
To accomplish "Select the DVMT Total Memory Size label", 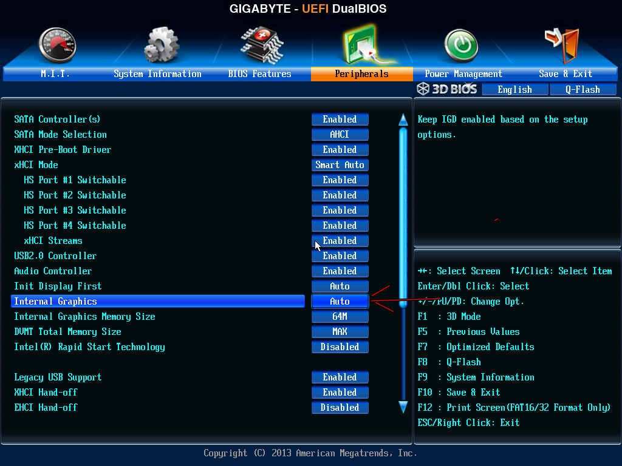I will point(68,332).
